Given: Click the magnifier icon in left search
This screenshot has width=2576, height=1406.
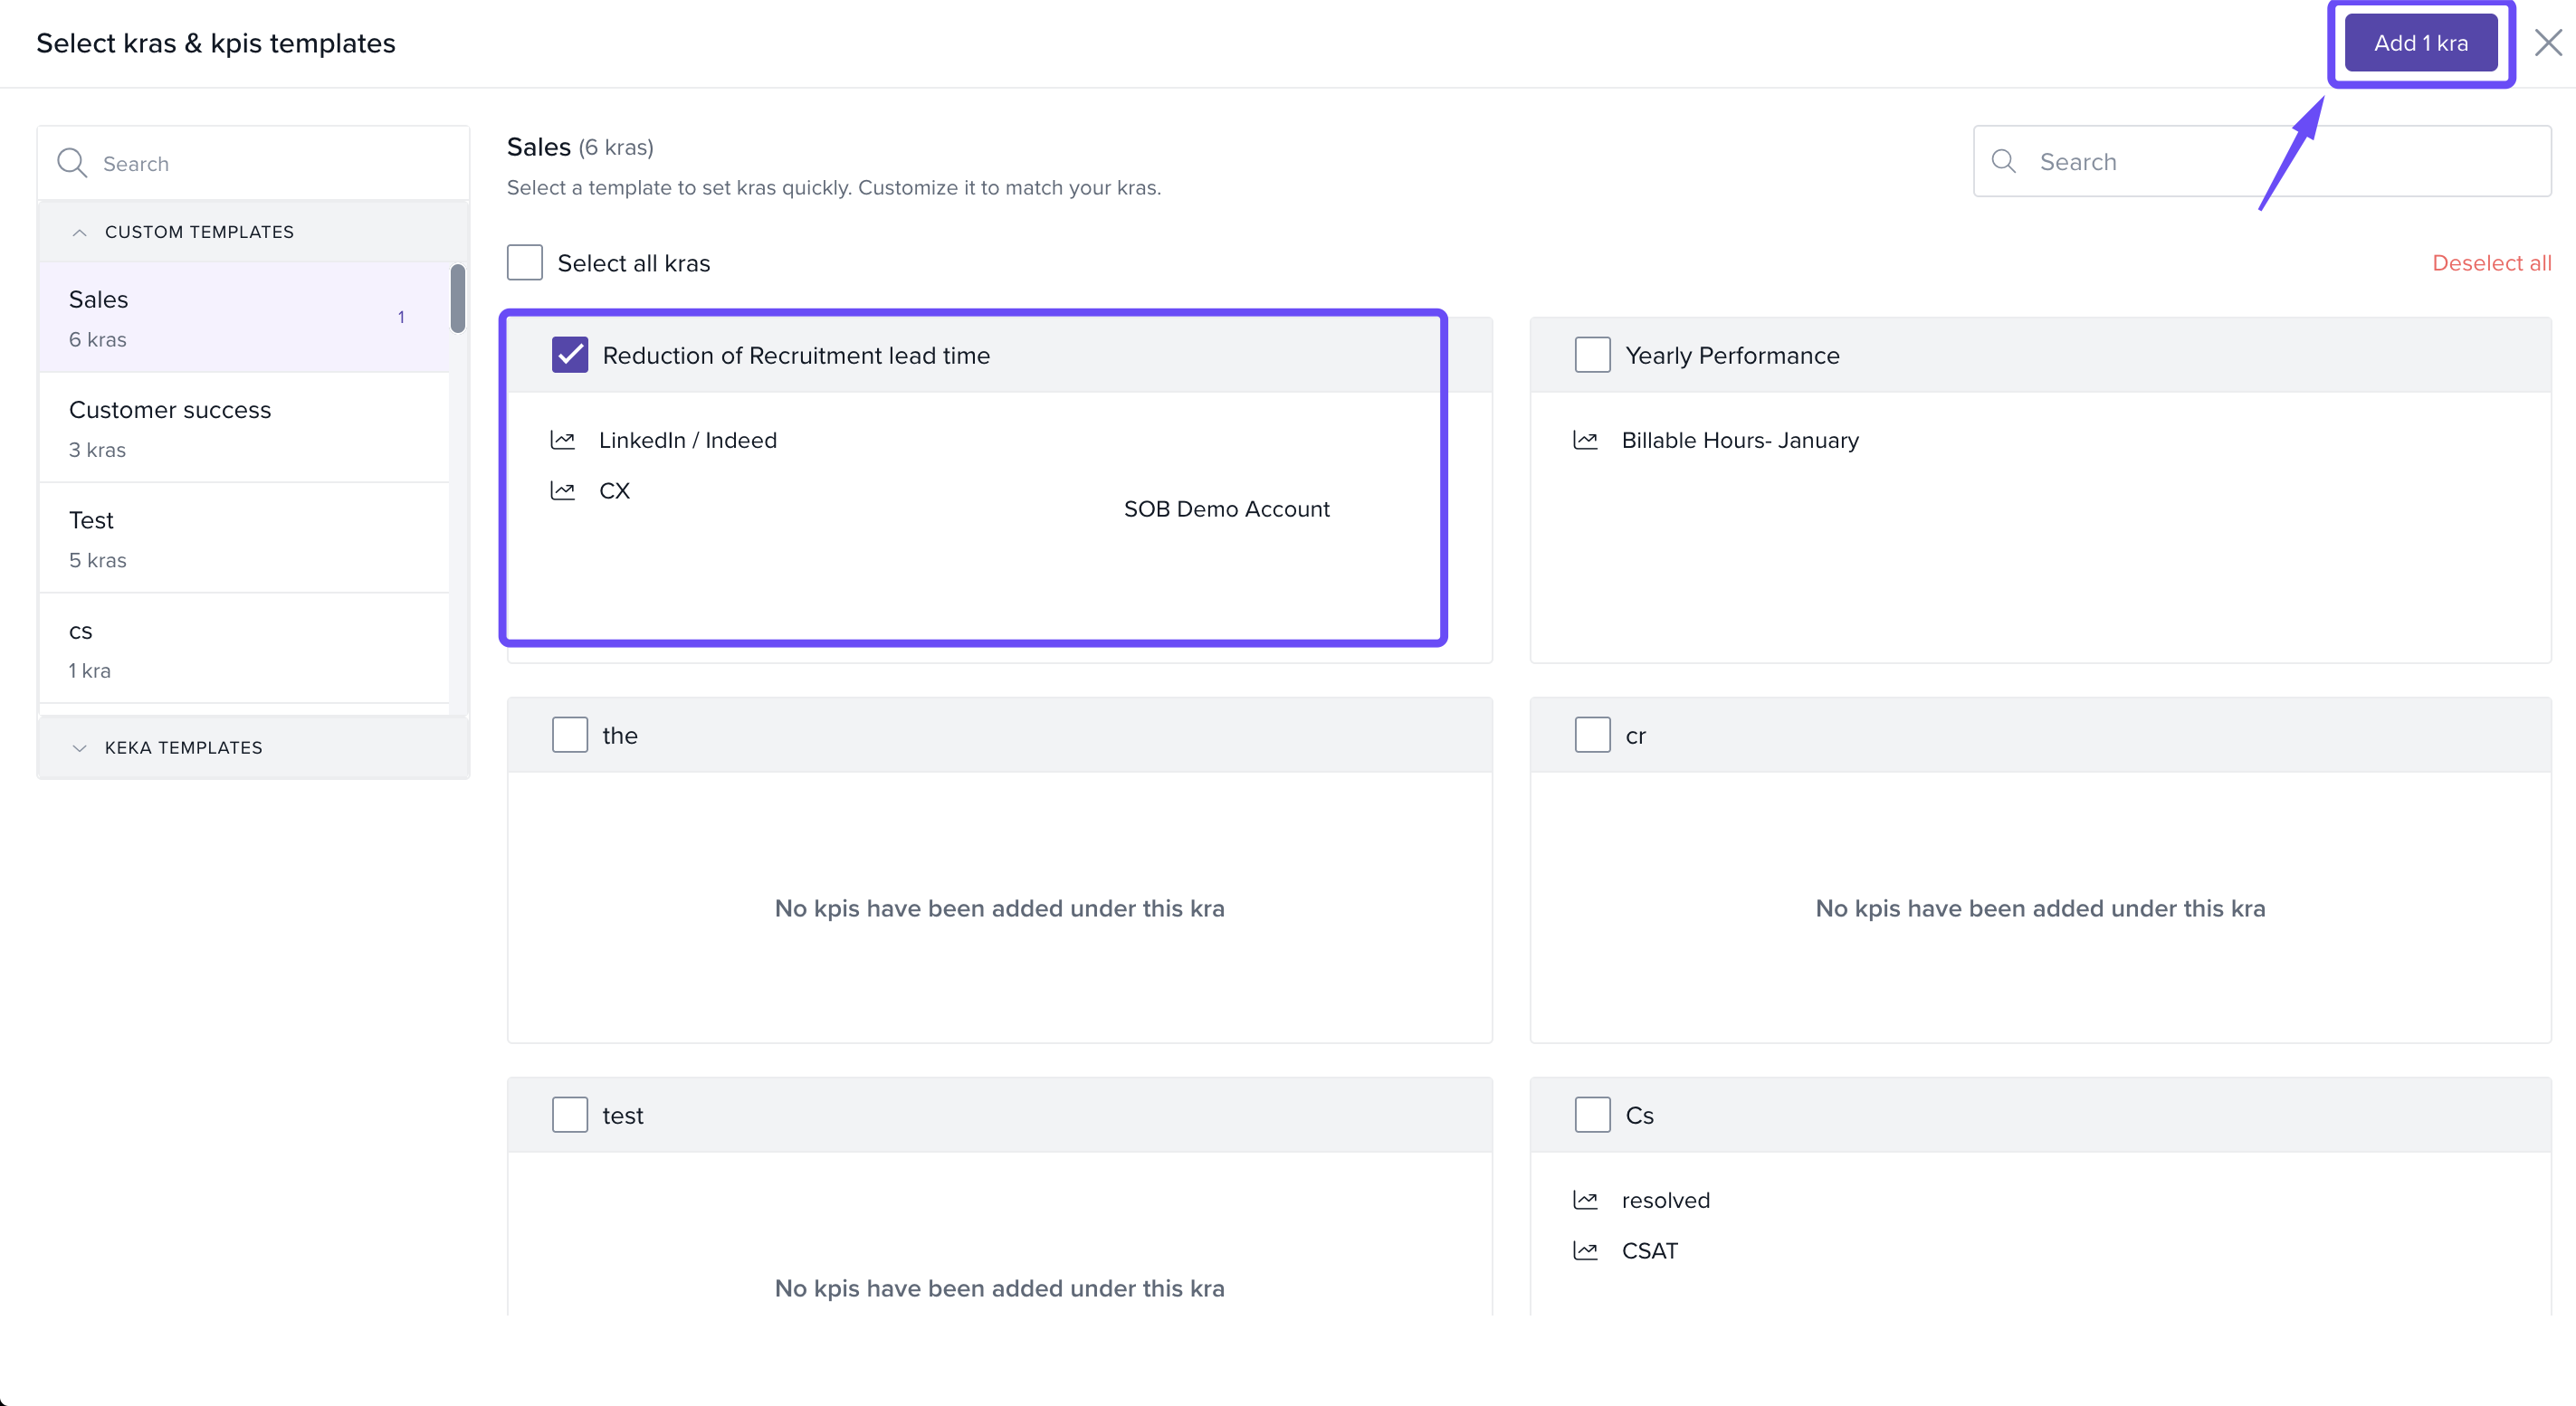Looking at the screenshot, I should 72,163.
